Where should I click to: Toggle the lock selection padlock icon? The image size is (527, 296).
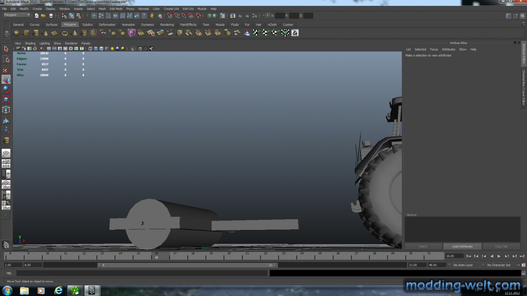[x=152, y=16]
